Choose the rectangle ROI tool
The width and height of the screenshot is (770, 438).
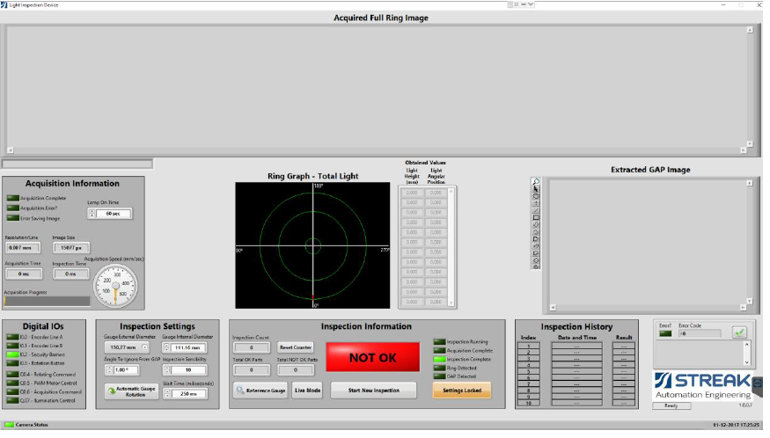point(536,217)
